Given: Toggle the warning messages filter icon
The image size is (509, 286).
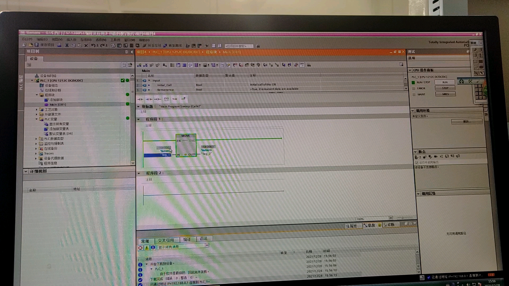Looking at the screenshot, I should [147, 248].
